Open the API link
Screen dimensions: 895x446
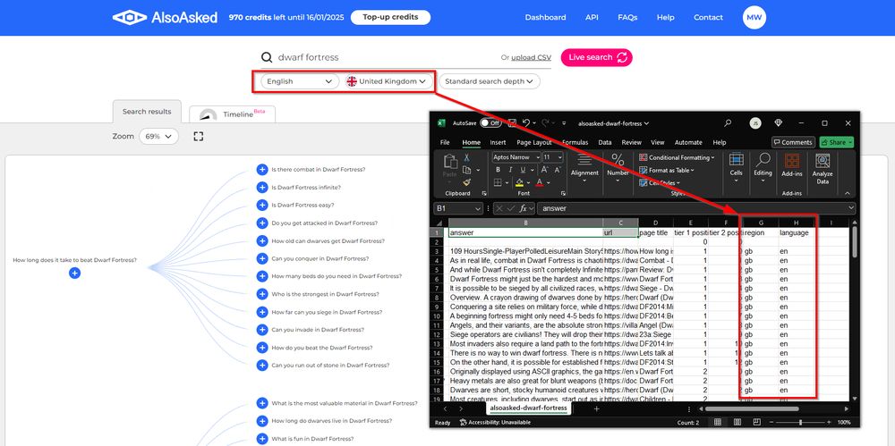592,17
